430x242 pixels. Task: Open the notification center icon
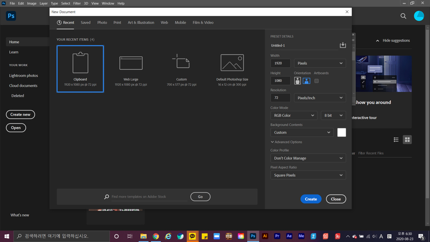pos(422,236)
